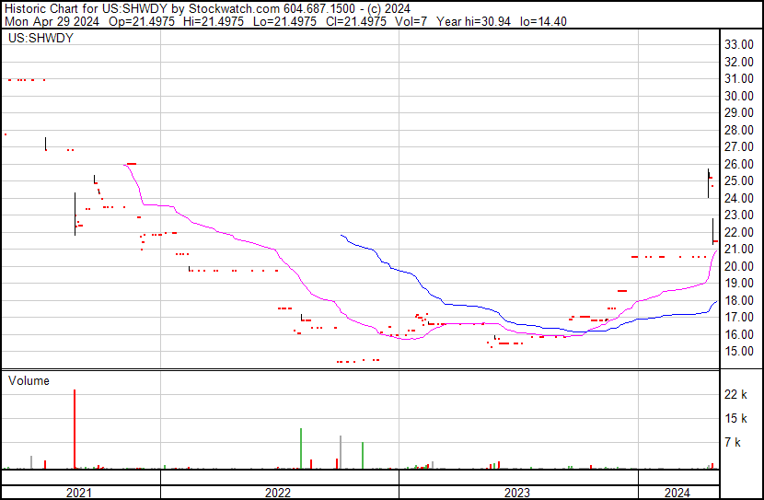Click the low value 'Lo=21.4975'
The width and height of the screenshot is (764, 500).
pyautogui.click(x=284, y=21)
